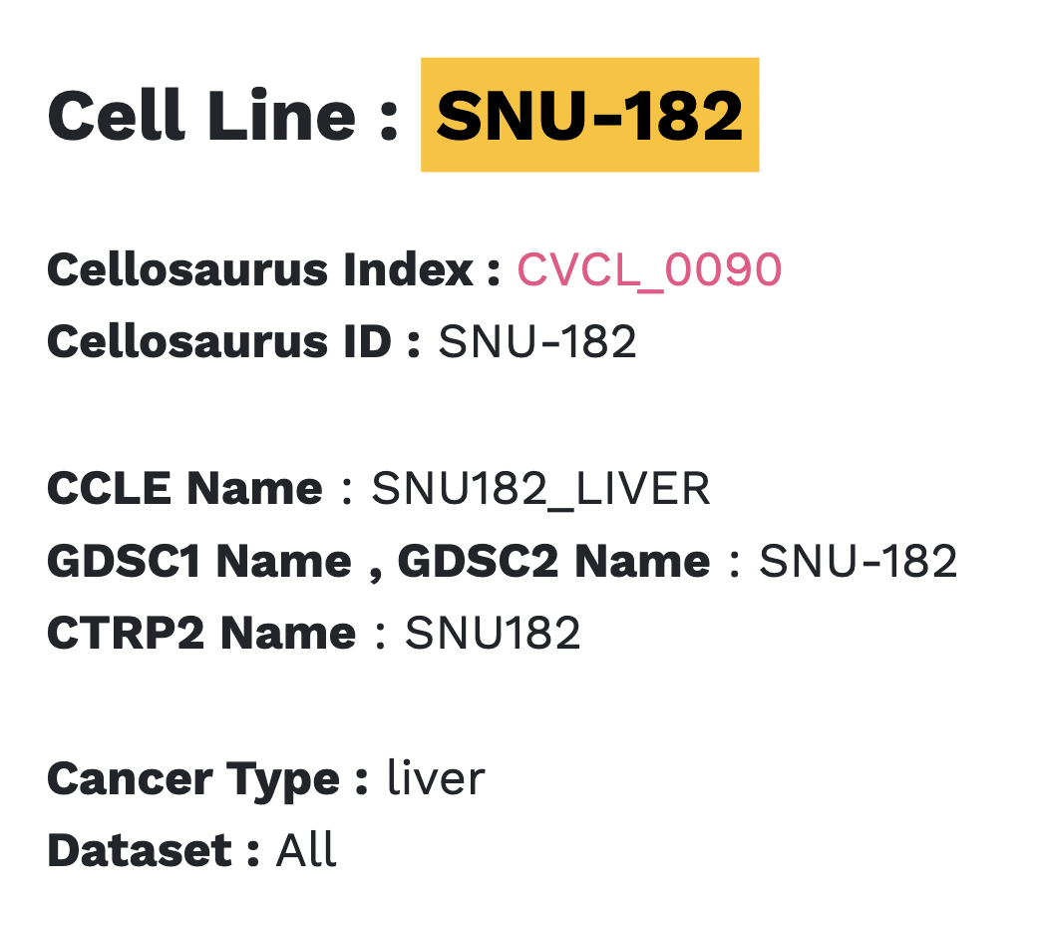The image size is (1039, 930).
Task: Select the SNU-182 value after GDSC2 Name
Action: (x=858, y=561)
